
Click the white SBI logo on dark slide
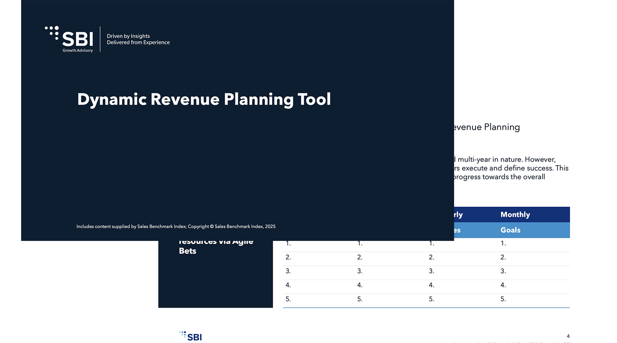[78, 39]
